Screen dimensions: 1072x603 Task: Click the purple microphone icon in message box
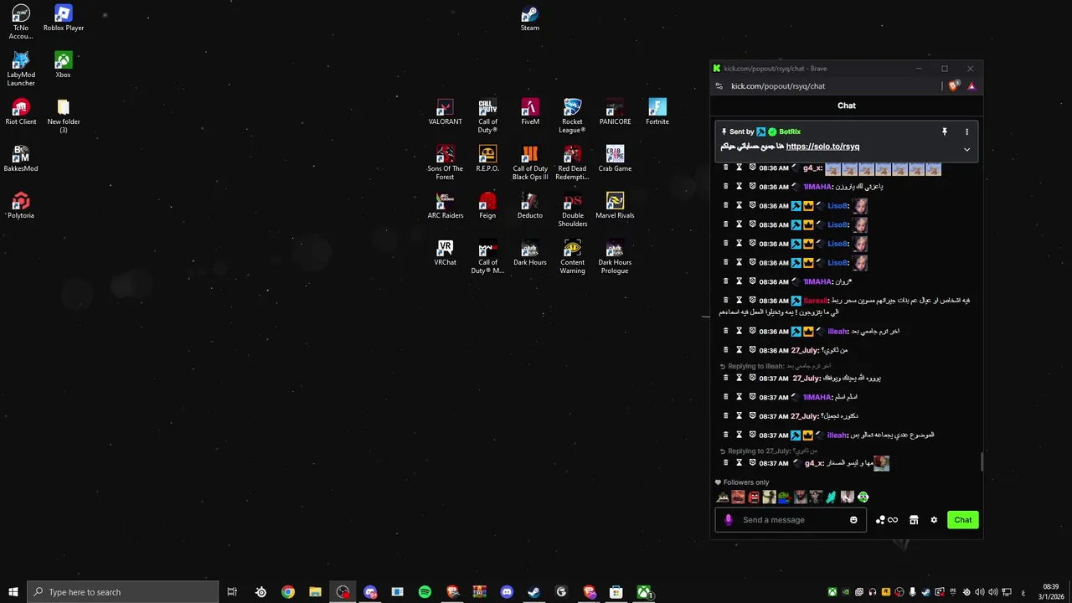coord(728,520)
